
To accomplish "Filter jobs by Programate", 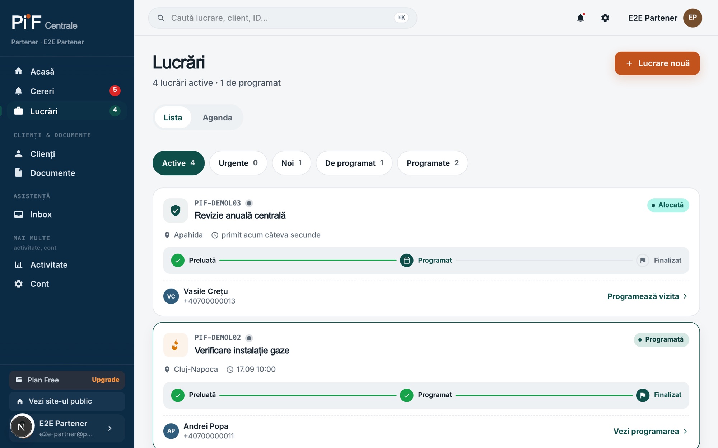I will [433, 163].
